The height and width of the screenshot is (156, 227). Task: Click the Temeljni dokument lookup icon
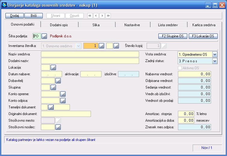(x=51, y=107)
